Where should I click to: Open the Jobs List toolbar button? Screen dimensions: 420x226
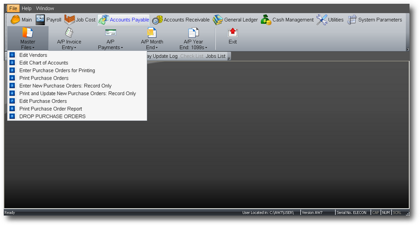pos(216,56)
